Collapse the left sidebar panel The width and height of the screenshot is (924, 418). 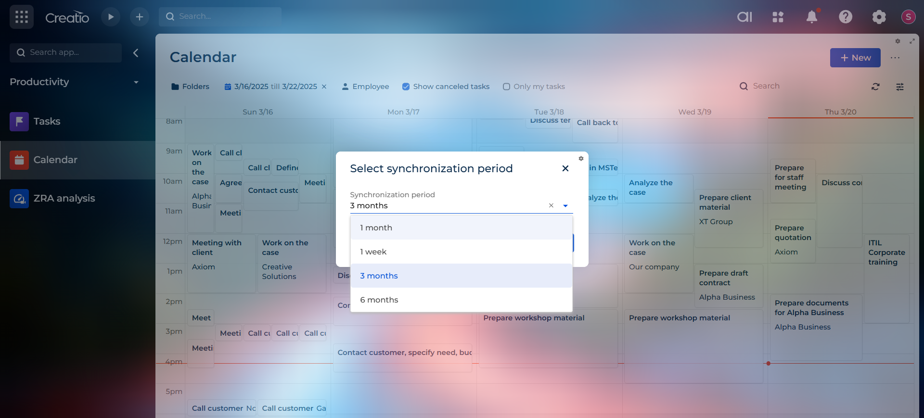[x=136, y=53]
